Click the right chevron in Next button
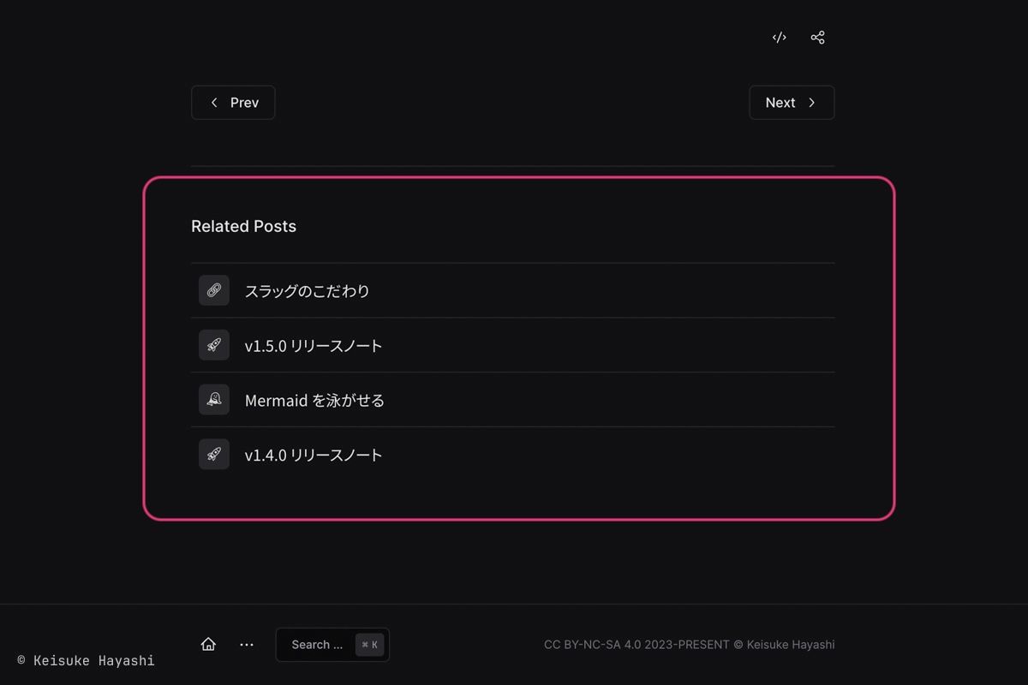The image size is (1028, 685). (812, 103)
